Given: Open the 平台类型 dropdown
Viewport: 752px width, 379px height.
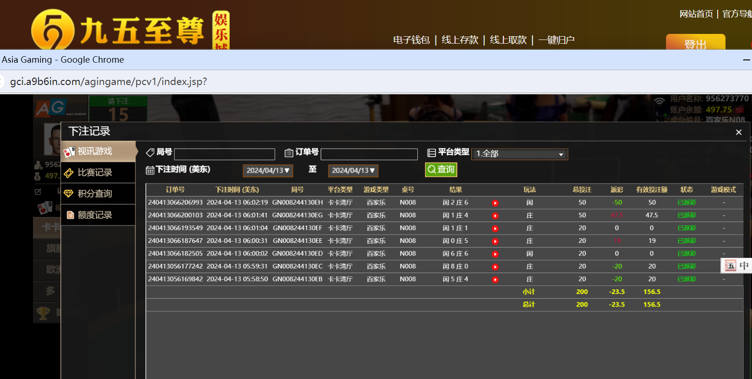Looking at the screenshot, I should point(520,154).
